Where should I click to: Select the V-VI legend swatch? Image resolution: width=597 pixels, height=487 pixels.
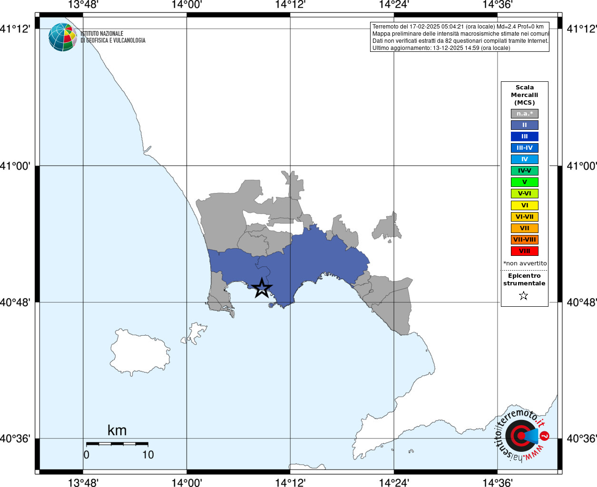tap(524, 194)
